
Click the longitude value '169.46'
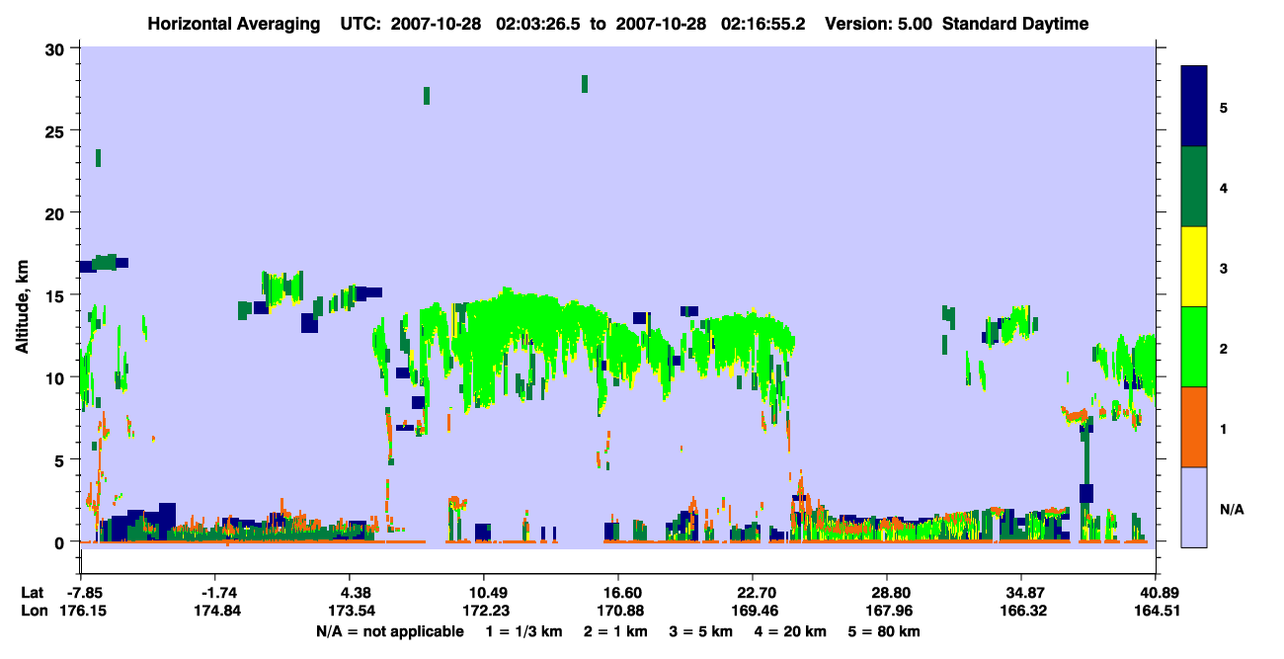tap(756, 612)
